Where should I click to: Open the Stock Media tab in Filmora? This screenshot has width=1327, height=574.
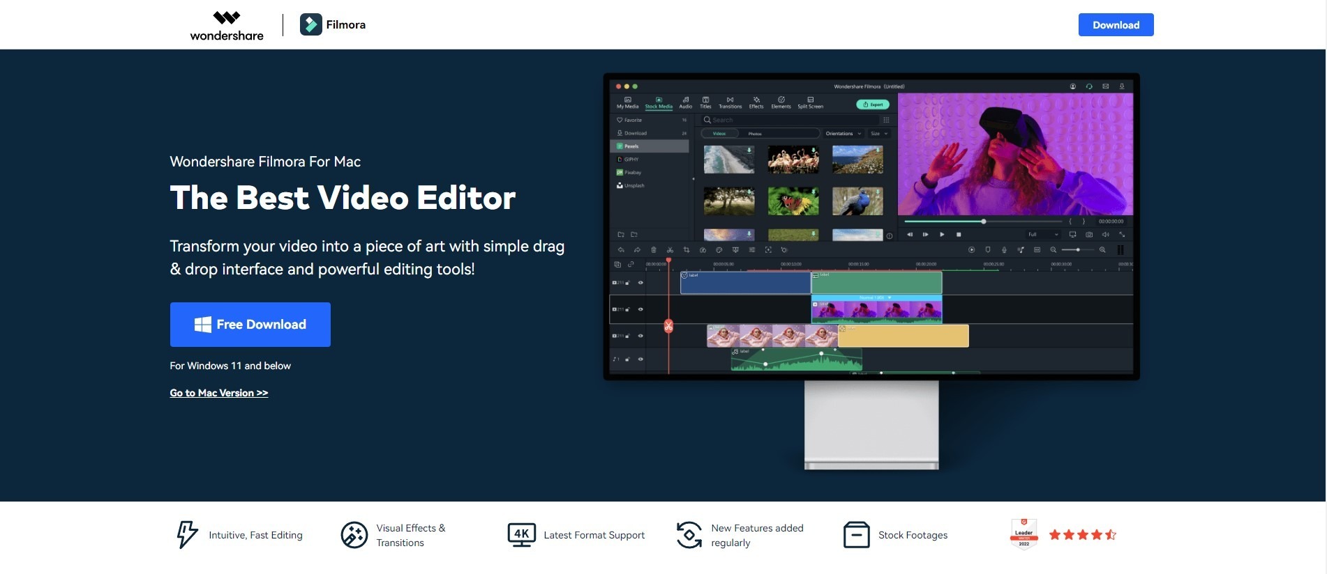(x=659, y=102)
